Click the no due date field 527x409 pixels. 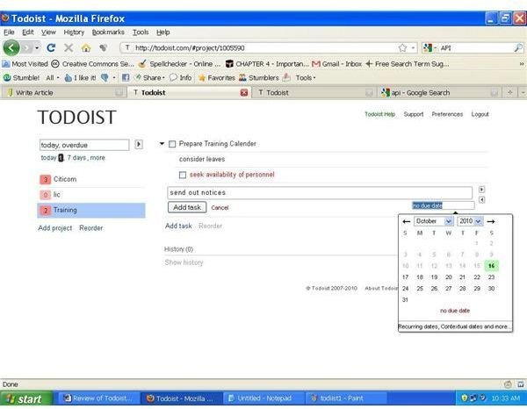(x=444, y=205)
